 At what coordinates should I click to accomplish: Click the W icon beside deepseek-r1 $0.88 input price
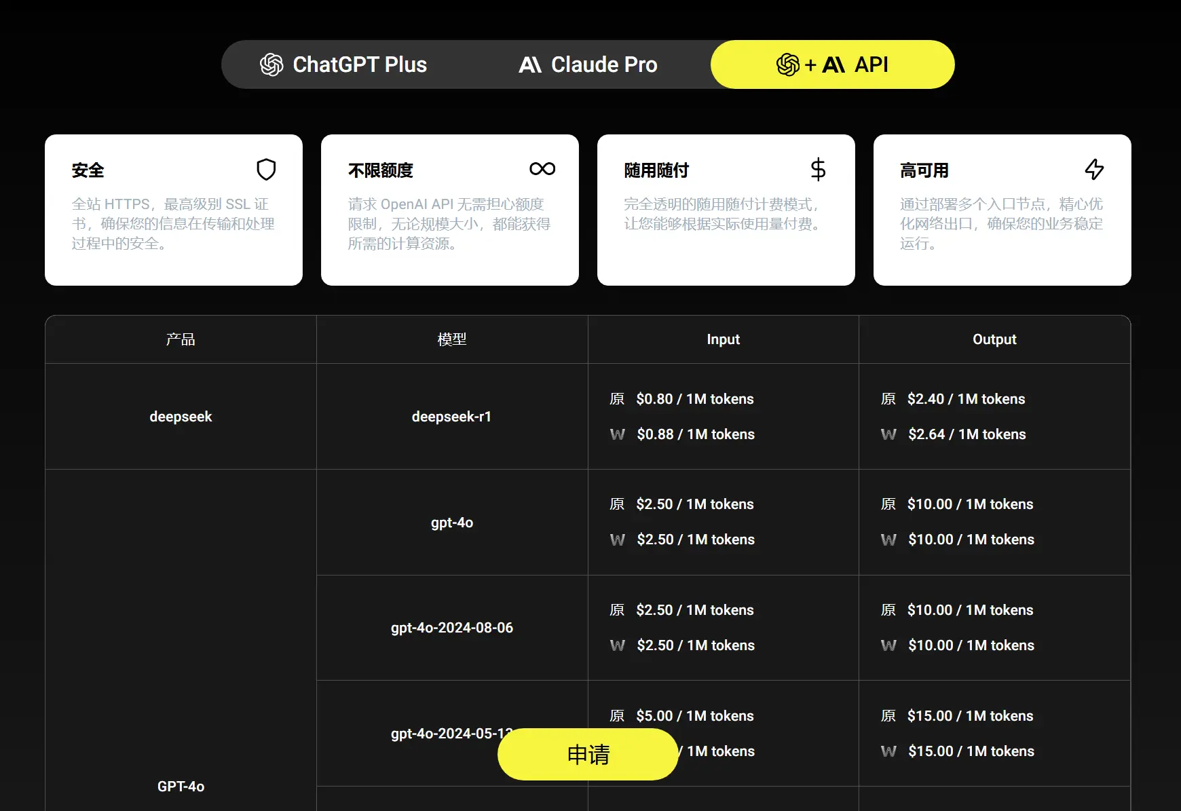(x=617, y=434)
